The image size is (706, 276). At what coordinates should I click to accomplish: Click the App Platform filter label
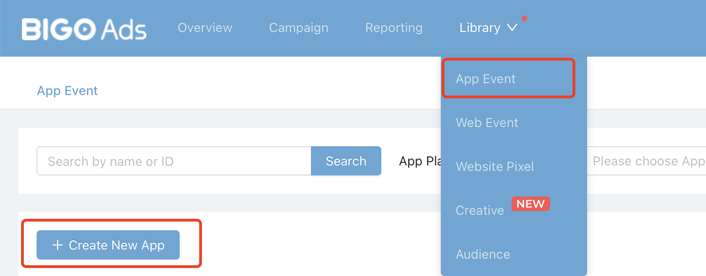point(419,161)
